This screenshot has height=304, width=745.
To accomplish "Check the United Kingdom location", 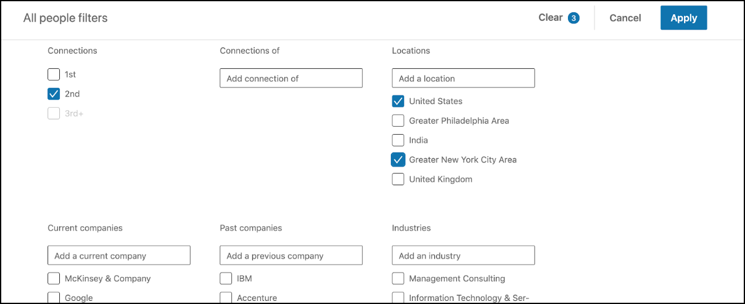I will point(398,180).
